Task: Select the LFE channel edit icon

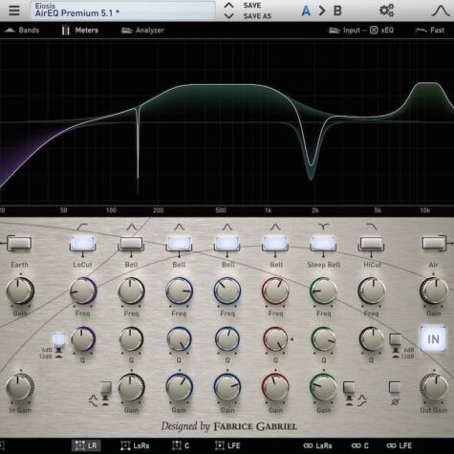Action: [x=220, y=445]
